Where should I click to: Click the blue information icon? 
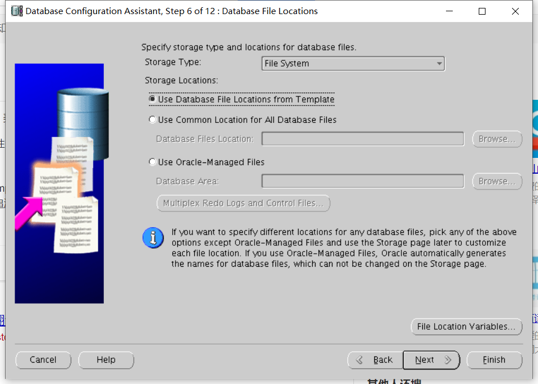pyautogui.click(x=153, y=237)
